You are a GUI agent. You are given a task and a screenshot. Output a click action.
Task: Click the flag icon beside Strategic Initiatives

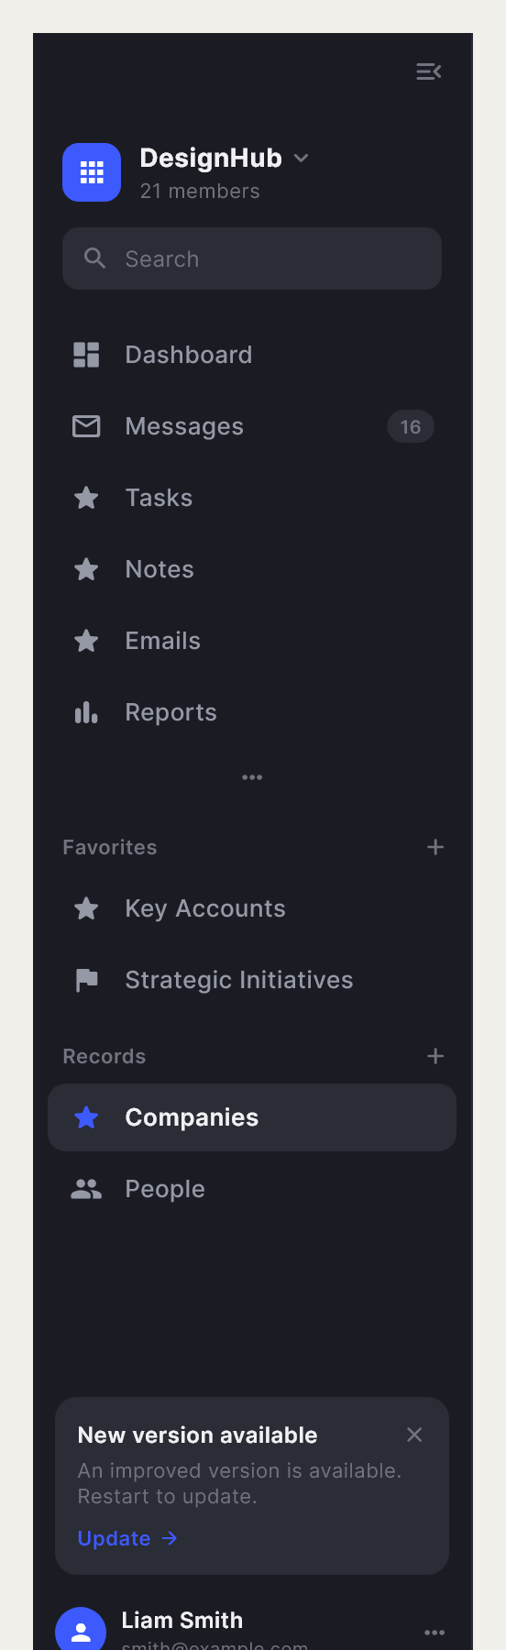pyautogui.click(x=86, y=980)
